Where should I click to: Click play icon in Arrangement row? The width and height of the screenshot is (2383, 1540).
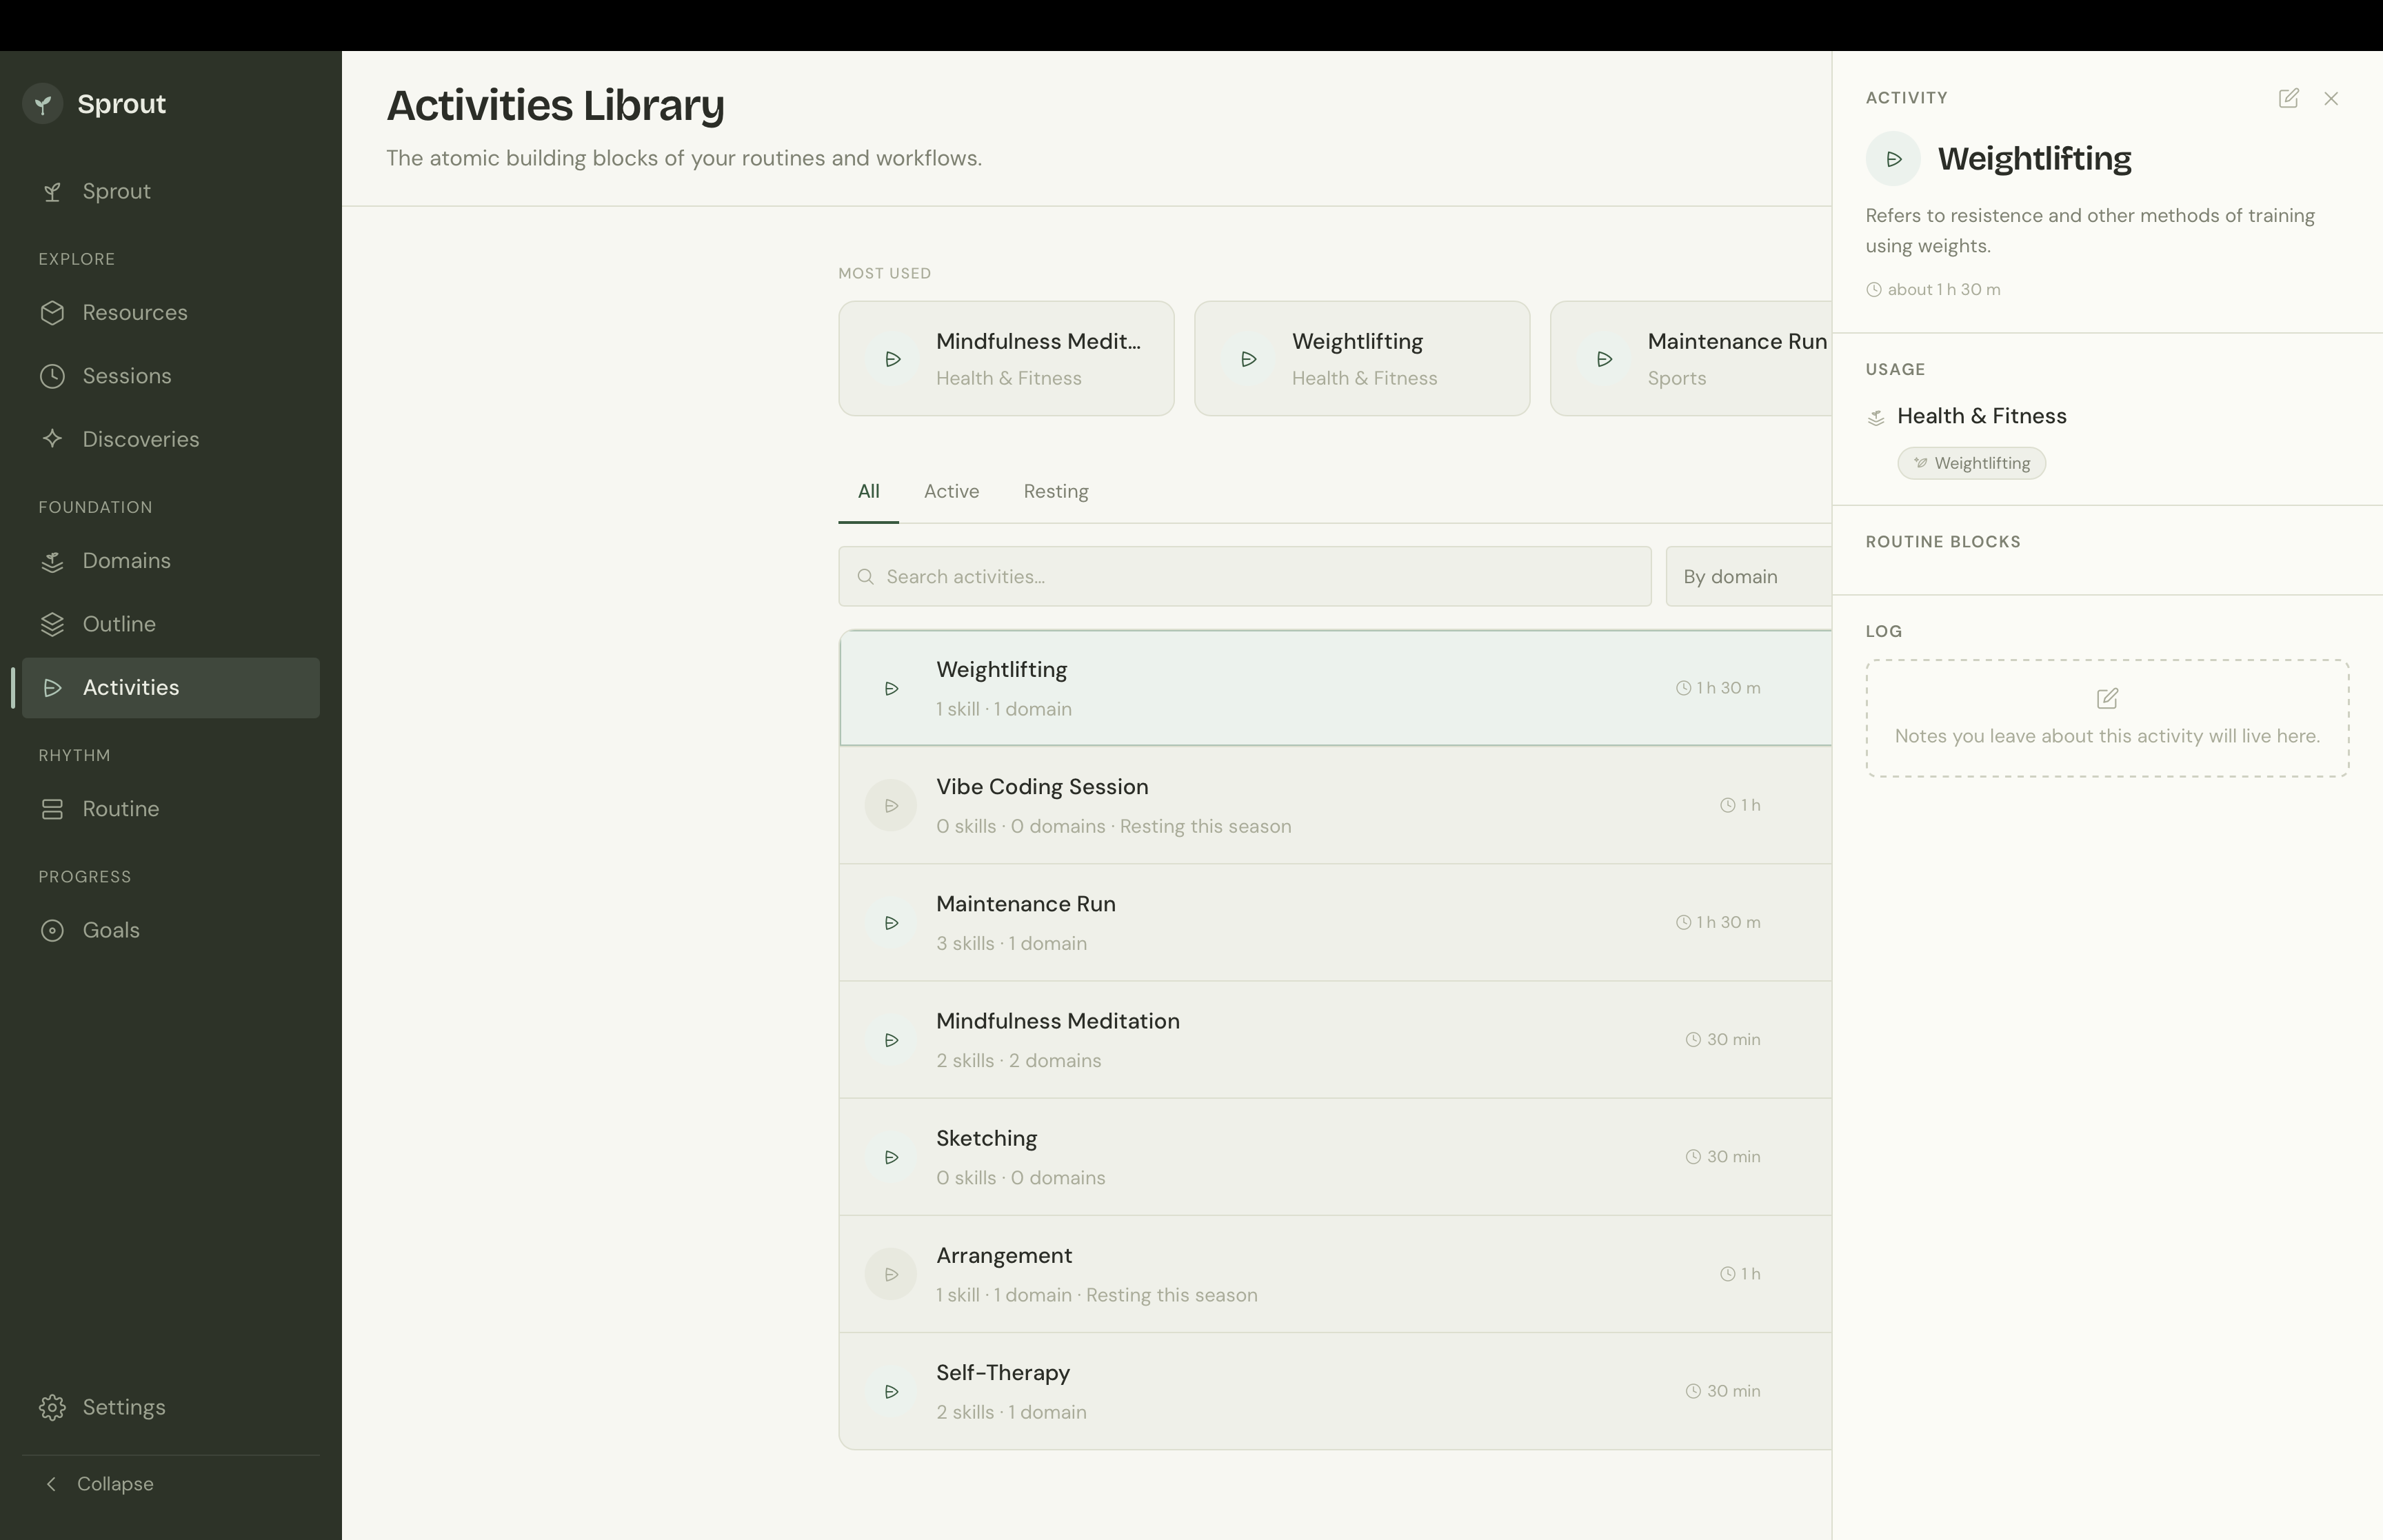[x=891, y=1274]
